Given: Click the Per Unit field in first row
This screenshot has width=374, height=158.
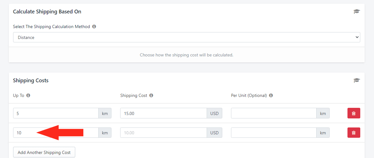Looking at the screenshot, I should 273,113.
